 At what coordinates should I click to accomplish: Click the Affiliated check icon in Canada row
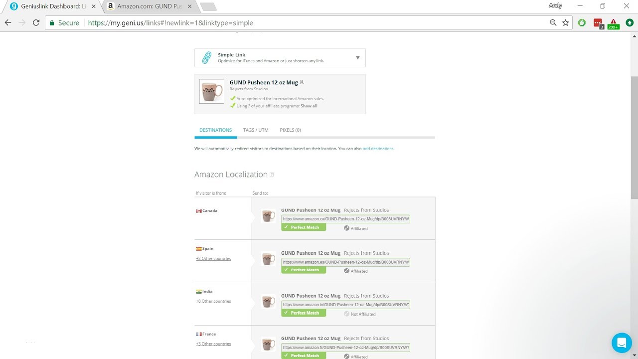[x=346, y=228]
